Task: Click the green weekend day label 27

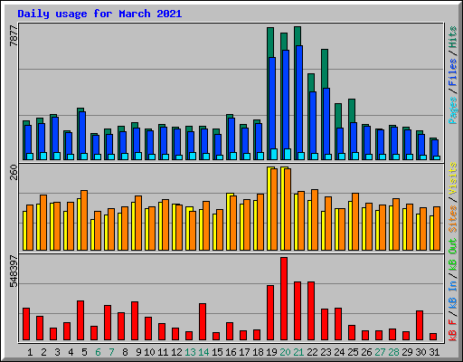Action: pos(380,352)
